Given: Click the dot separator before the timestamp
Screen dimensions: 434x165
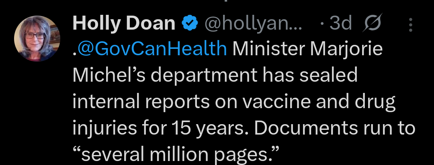Looking at the screenshot, I should 322,25.
